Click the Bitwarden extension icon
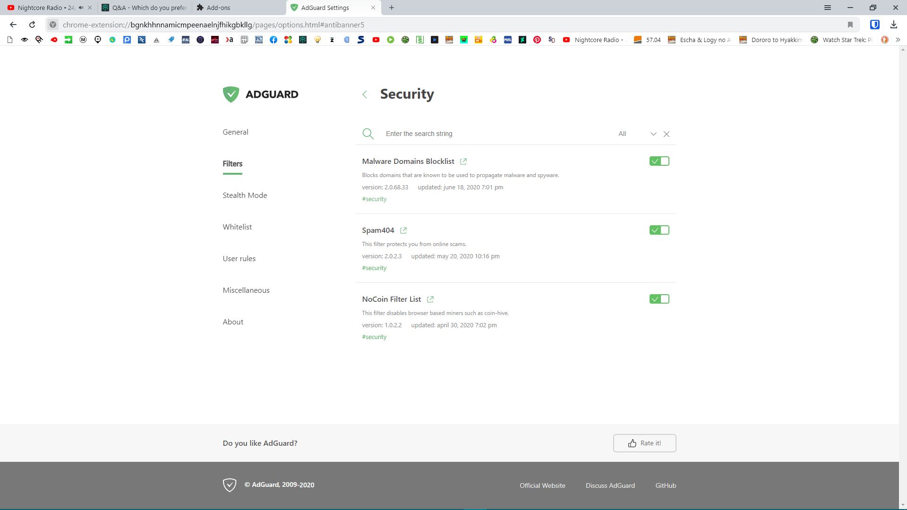 coord(874,25)
